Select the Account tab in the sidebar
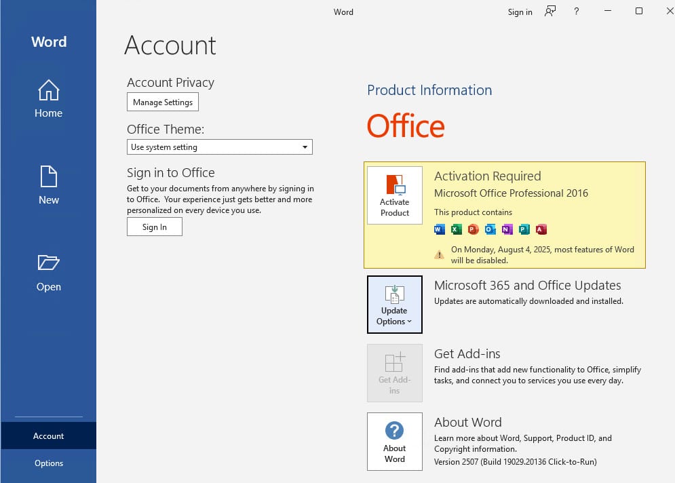Screen dimensions: 675x483 (x=48, y=436)
